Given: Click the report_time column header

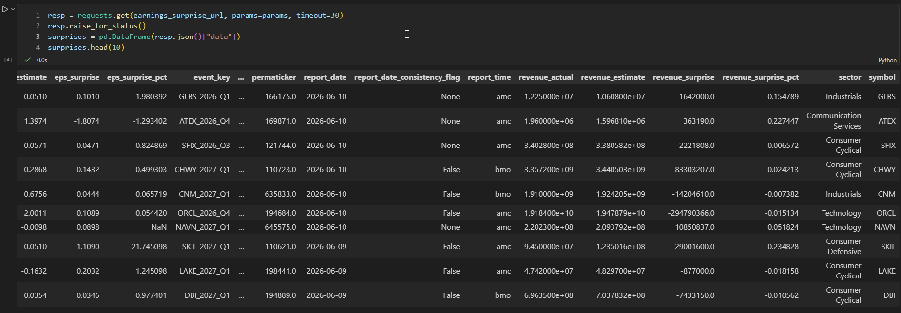Looking at the screenshot, I should coord(489,77).
